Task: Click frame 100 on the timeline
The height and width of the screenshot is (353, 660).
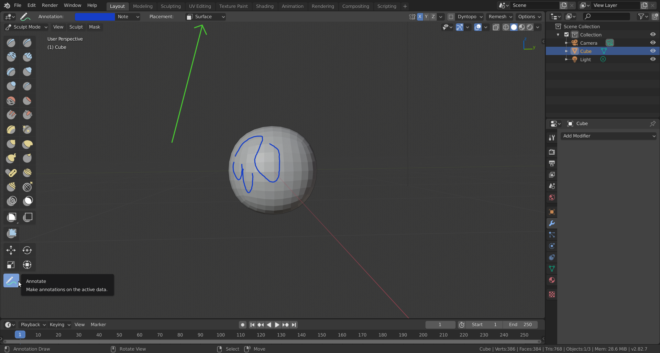Action: [x=221, y=335]
